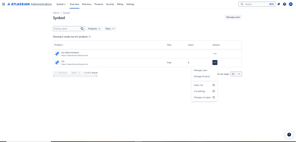Click the external link icon beside Jira settings
Viewport: 296px width, 142px height.
pyautogui.click(x=214, y=91)
